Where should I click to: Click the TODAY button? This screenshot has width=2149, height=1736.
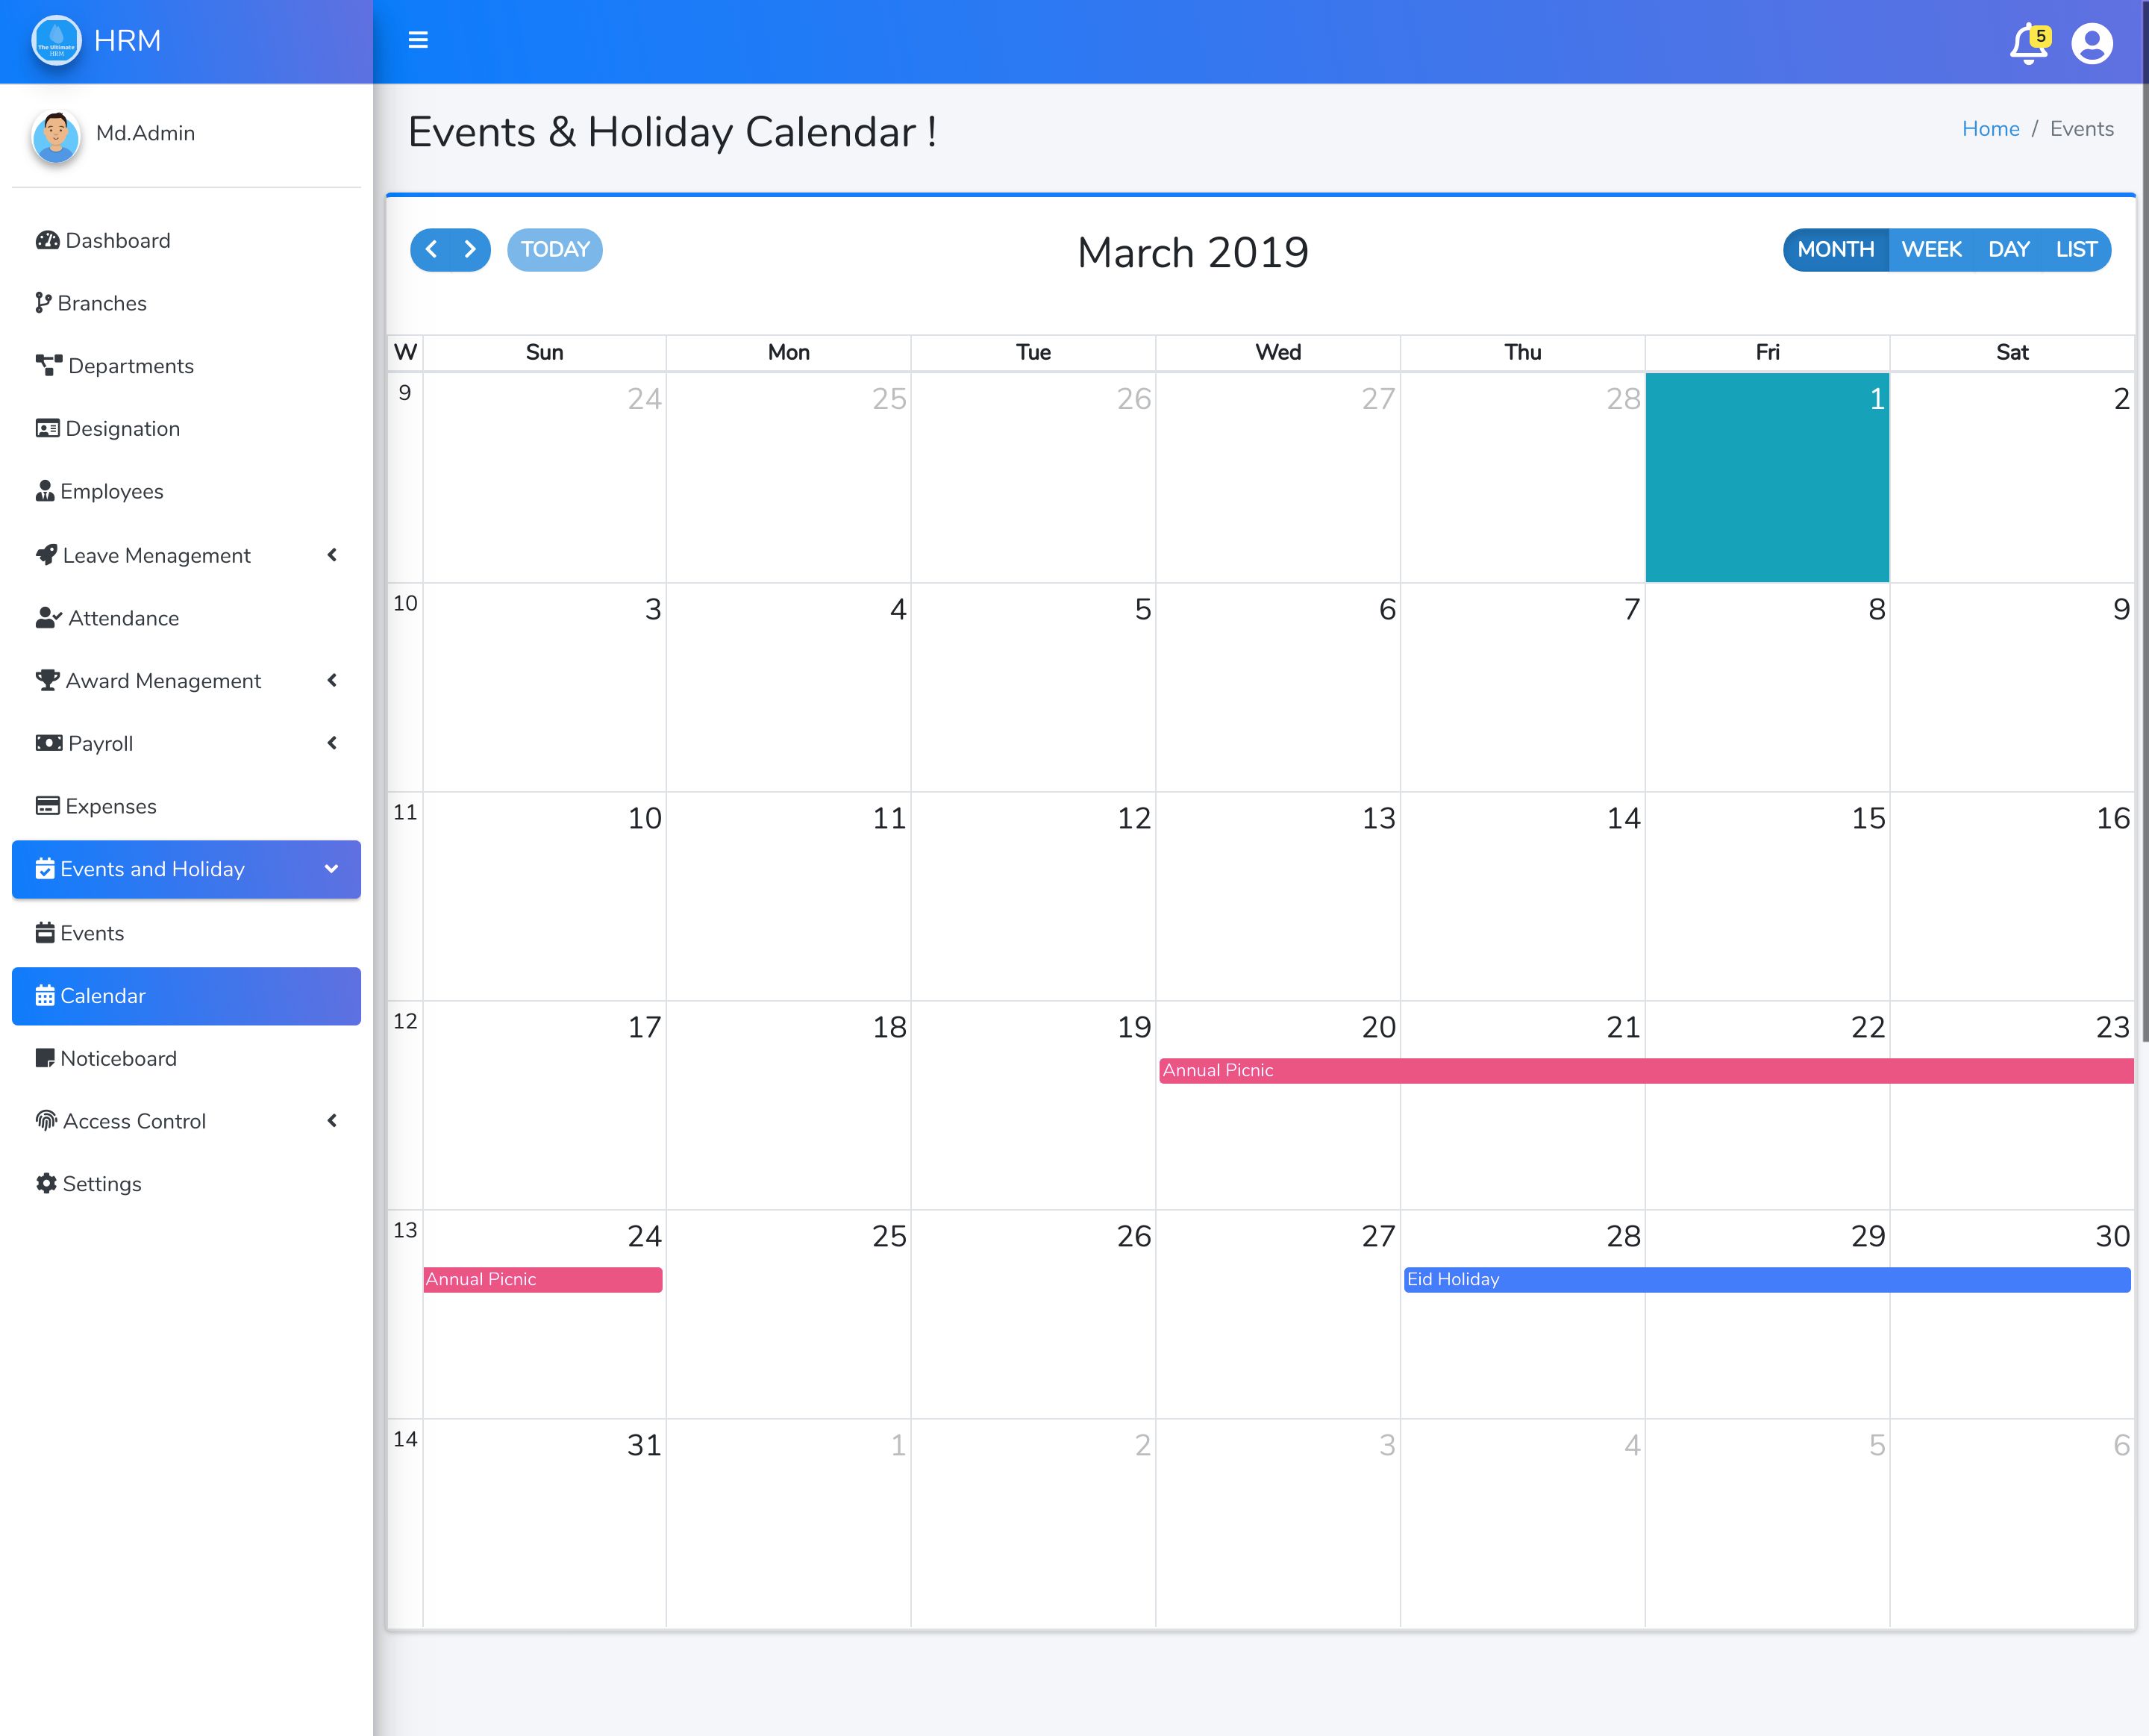[554, 249]
